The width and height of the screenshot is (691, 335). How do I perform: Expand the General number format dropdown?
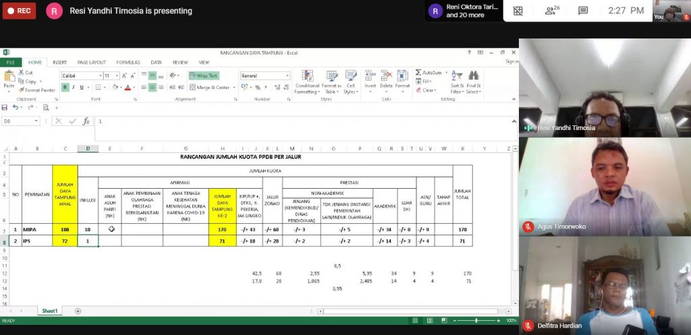(287, 76)
